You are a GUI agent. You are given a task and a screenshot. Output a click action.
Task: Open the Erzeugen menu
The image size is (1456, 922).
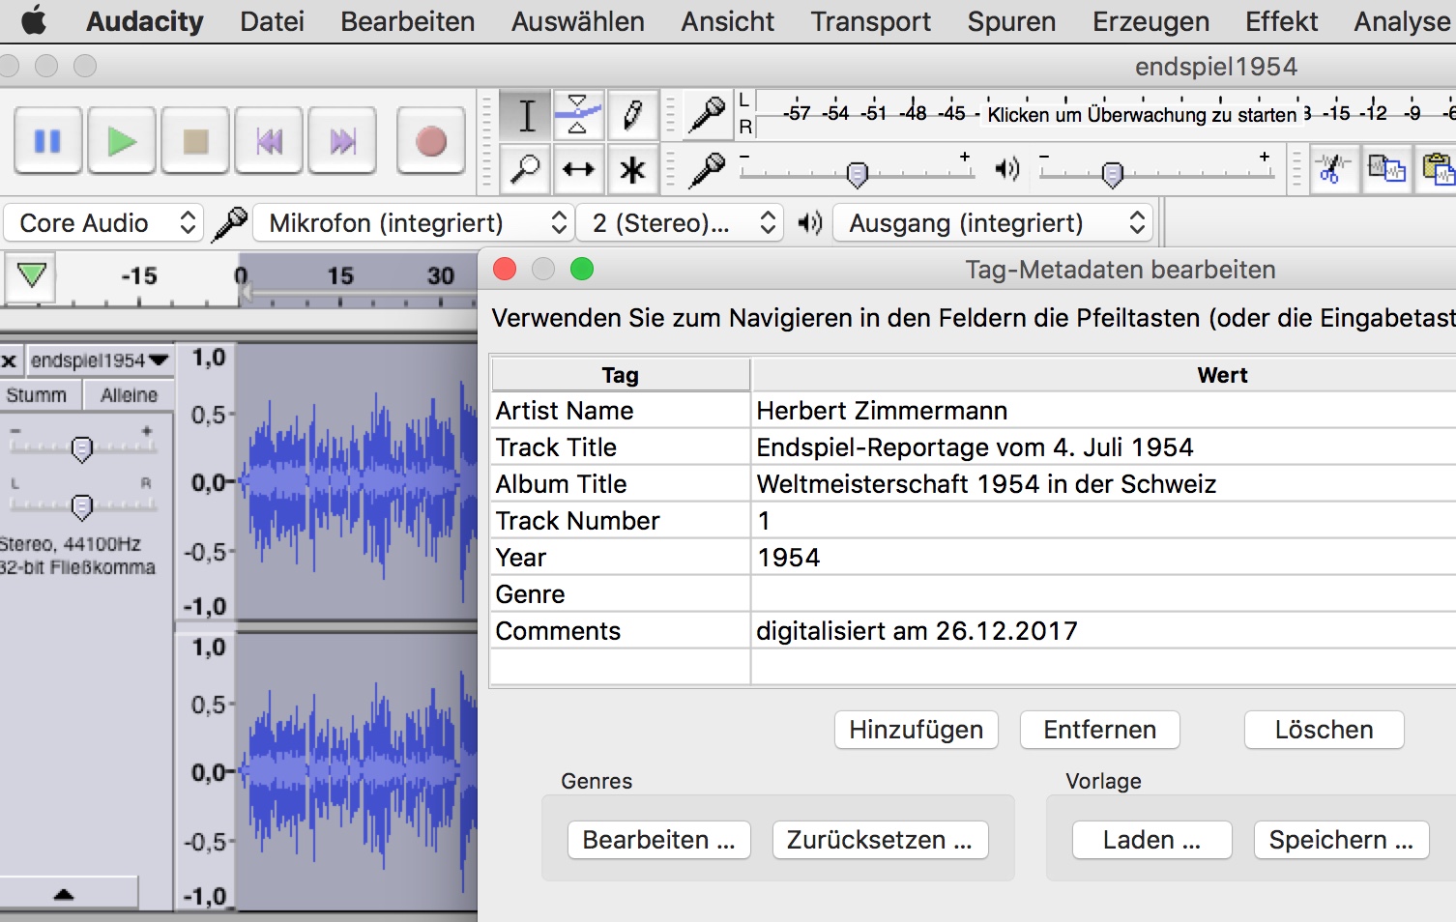pos(1150,21)
